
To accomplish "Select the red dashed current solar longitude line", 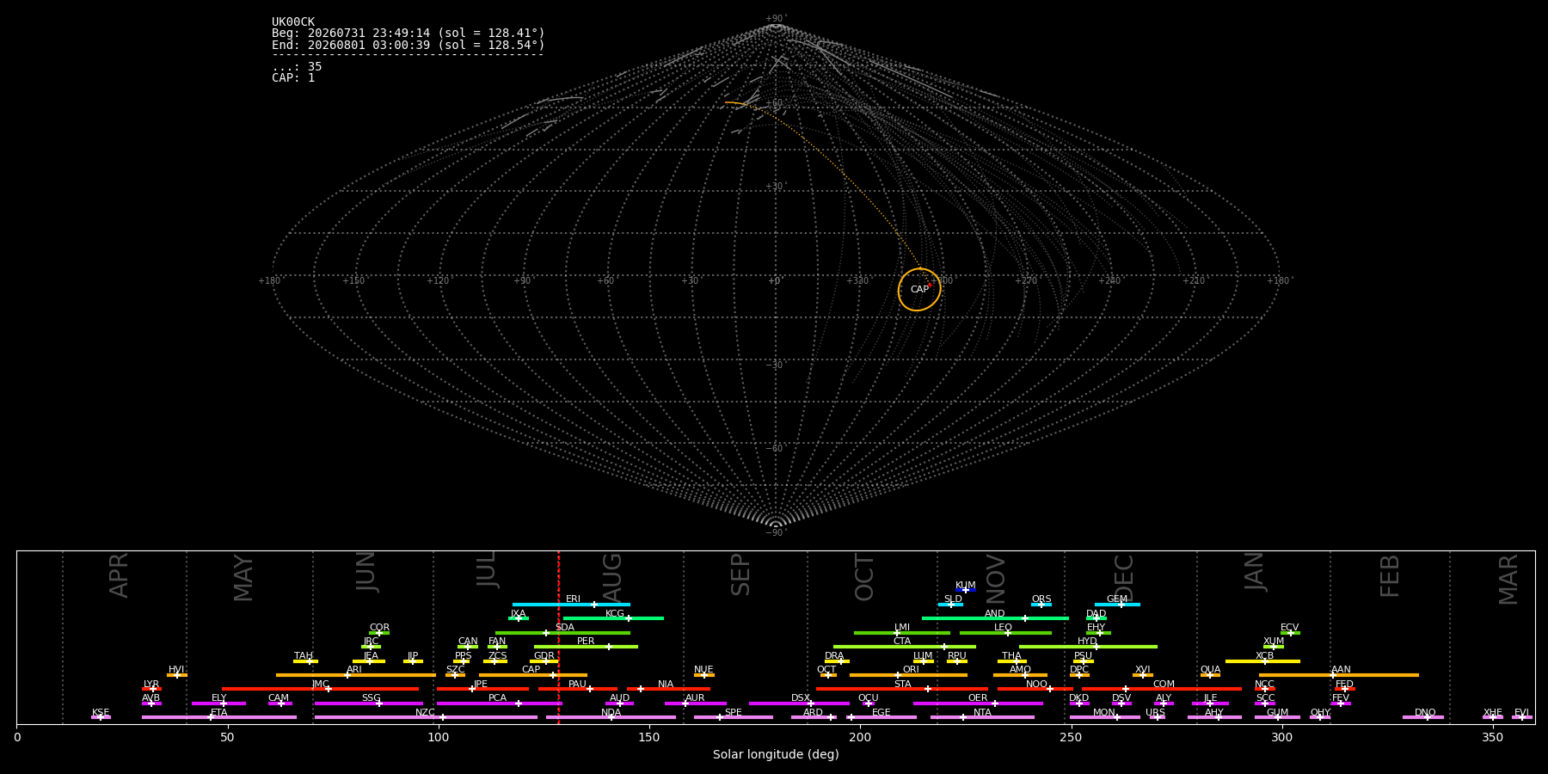I will (558, 636).
